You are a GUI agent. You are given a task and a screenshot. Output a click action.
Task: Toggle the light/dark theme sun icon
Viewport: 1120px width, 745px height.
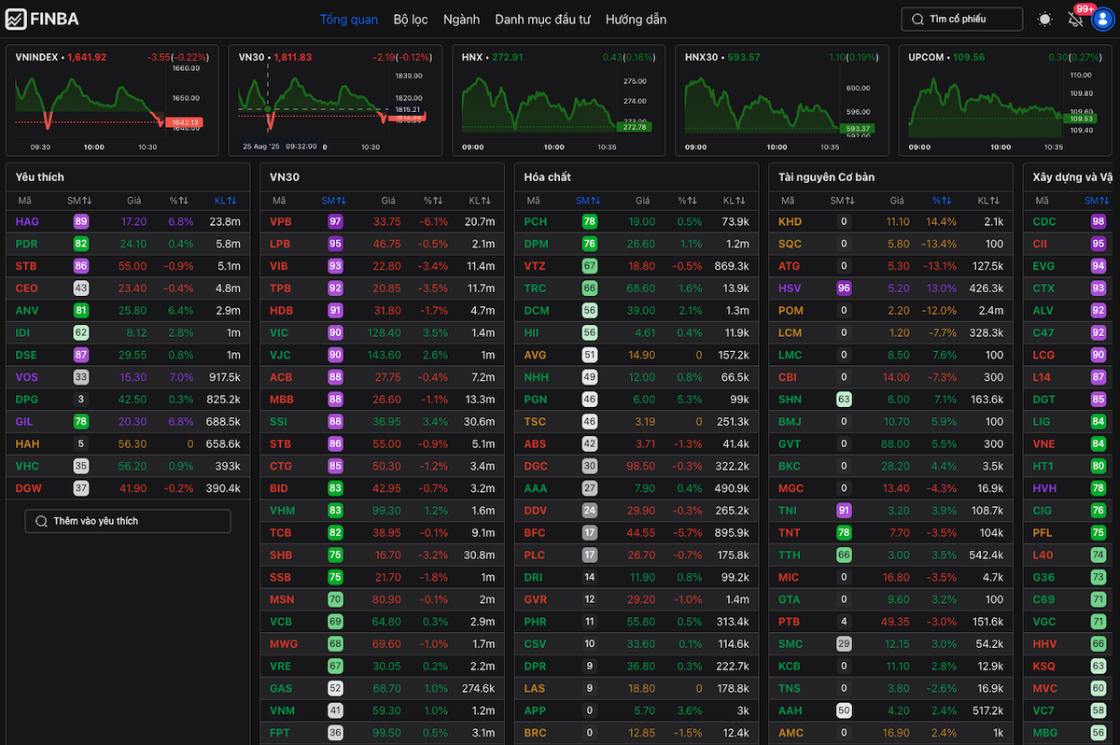coord(1044,20)
